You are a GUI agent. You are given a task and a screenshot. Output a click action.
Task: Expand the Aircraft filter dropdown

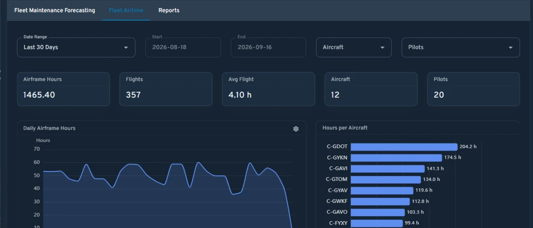(354, 47)
